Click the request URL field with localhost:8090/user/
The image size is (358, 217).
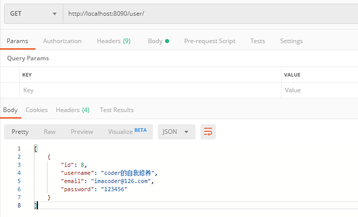(x=211, y=14)
